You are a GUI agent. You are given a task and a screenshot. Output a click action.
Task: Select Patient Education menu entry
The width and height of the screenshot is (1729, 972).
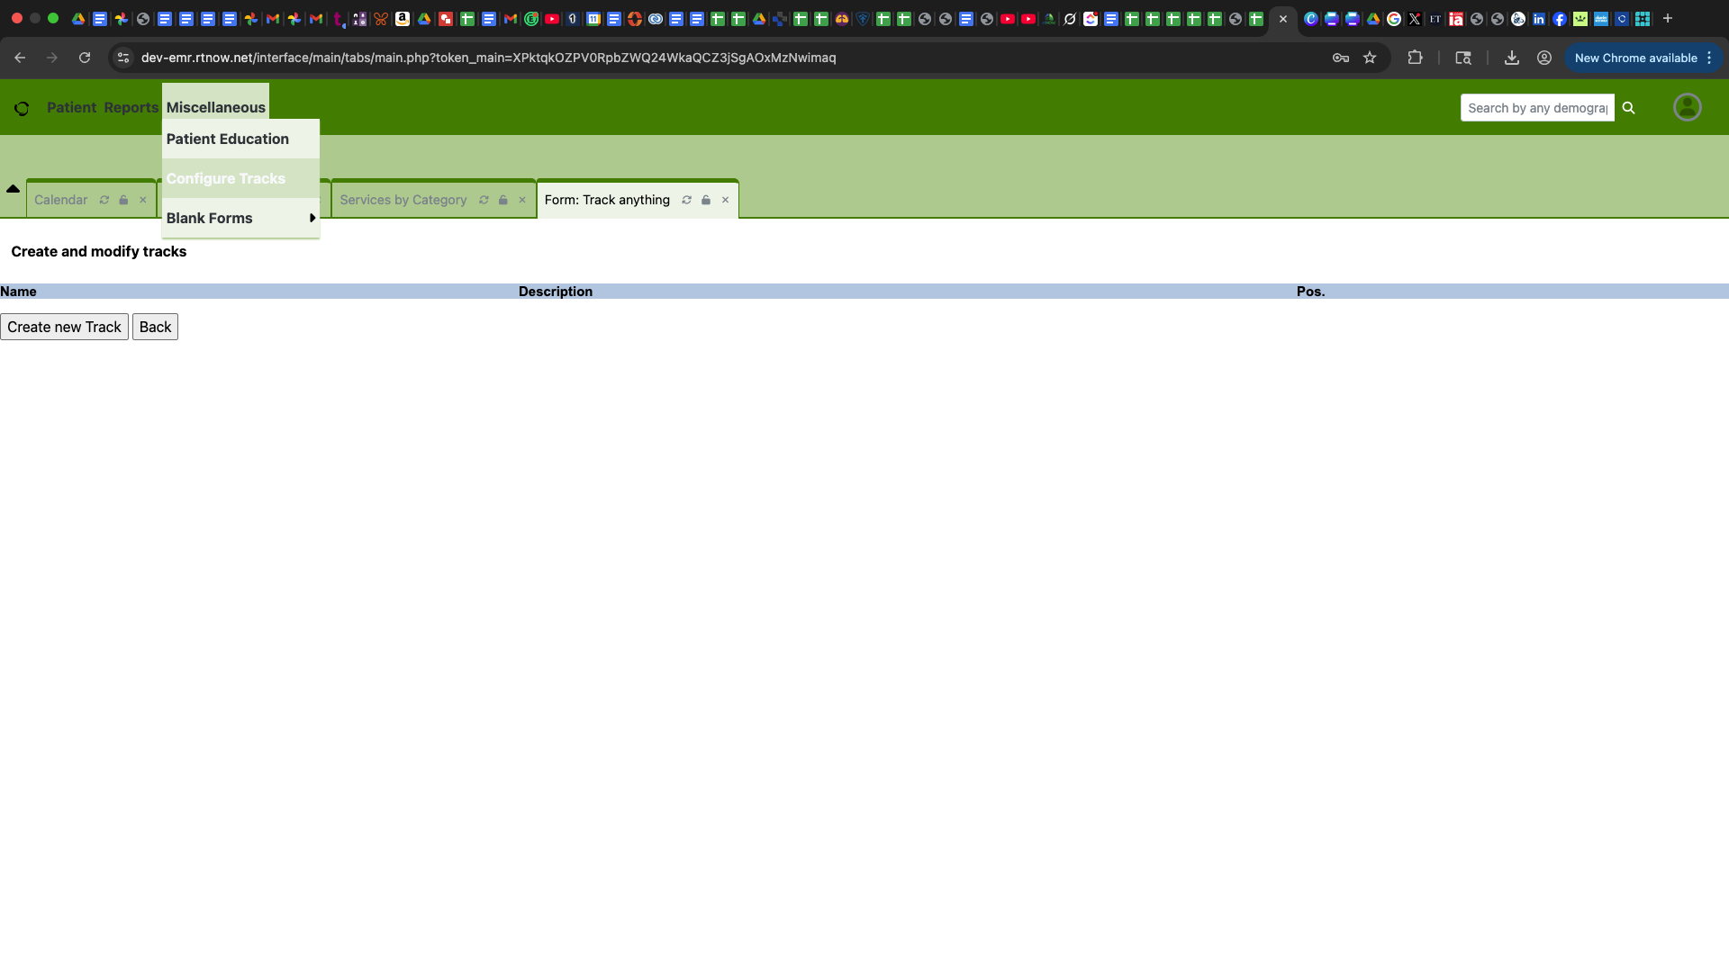(x=228, y=139)
